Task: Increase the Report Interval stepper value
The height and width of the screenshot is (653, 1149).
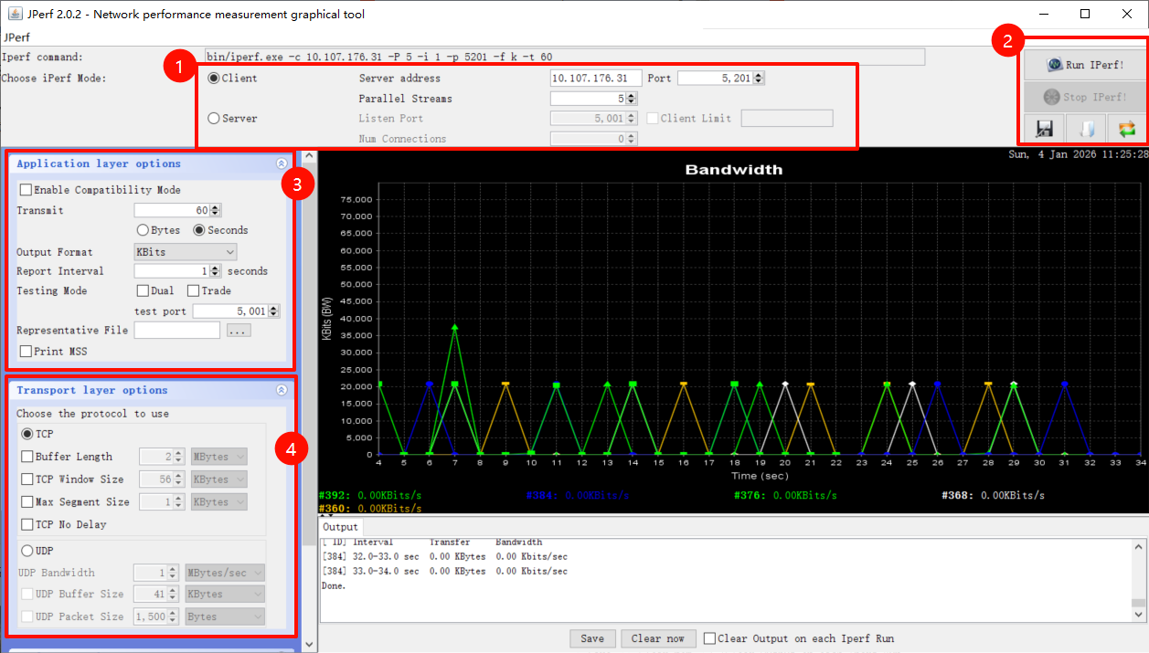Action: click(x=216, y=268)
